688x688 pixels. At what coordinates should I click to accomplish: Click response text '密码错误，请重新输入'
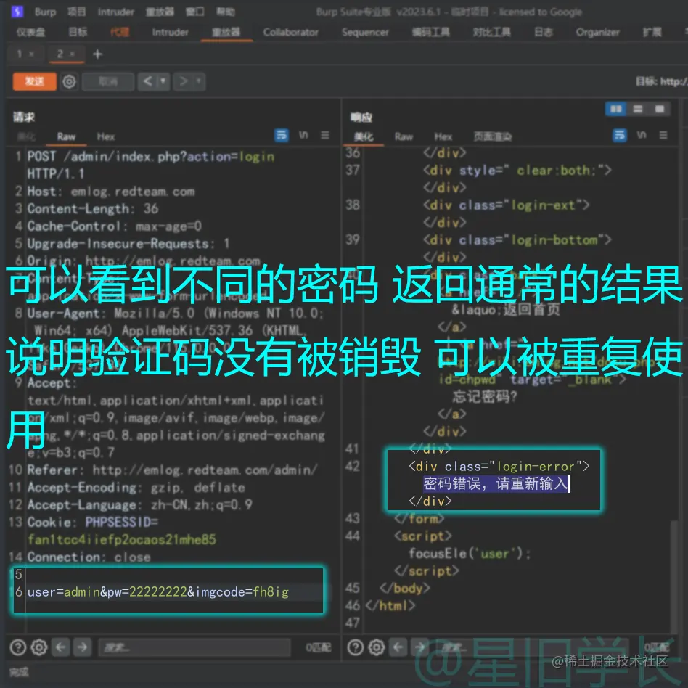point(496,483)
